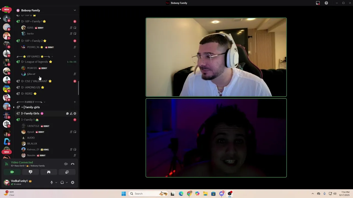Image resolution: width=353 pixels, height=198 pixels.
Task: Launch an activity with the gamepad button
Action: (49, 172)
